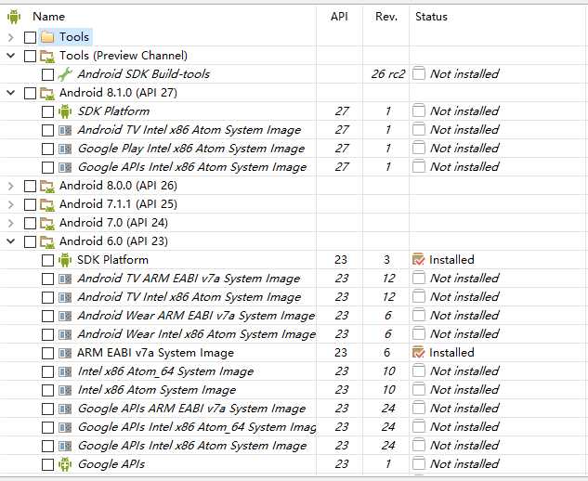Screen dimensions: 588x481
Task: Click the android icon of API 23 SDK Platform
Action: coord(65,260)
